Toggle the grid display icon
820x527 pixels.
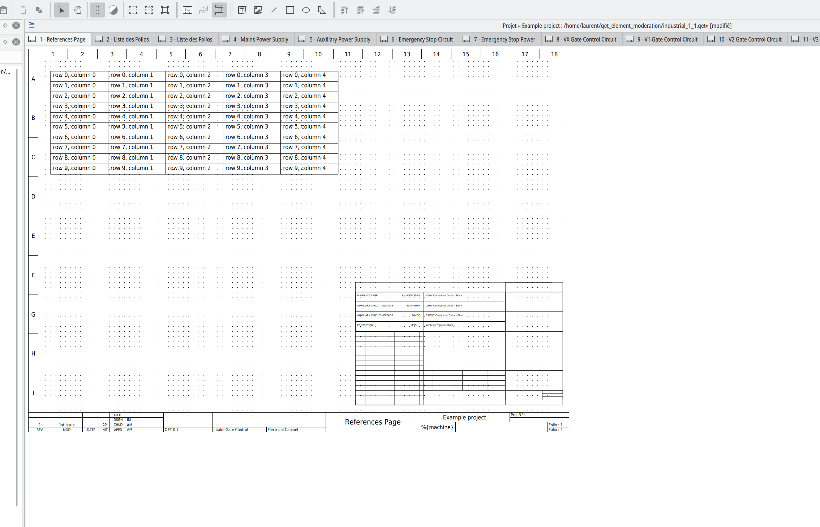(97, 10)
